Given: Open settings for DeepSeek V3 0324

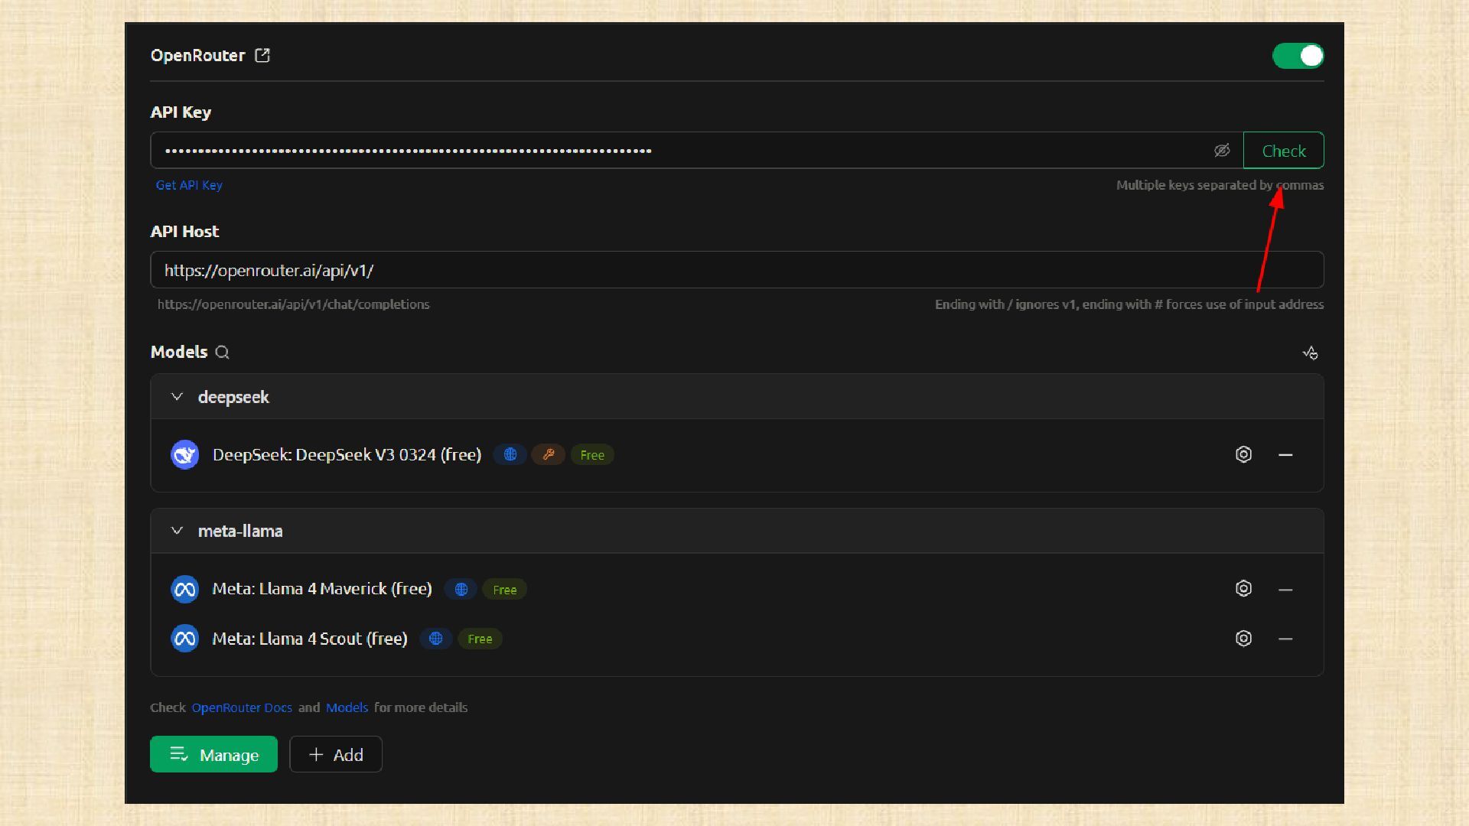Looking at the screenshot, I should point(1243,454).
